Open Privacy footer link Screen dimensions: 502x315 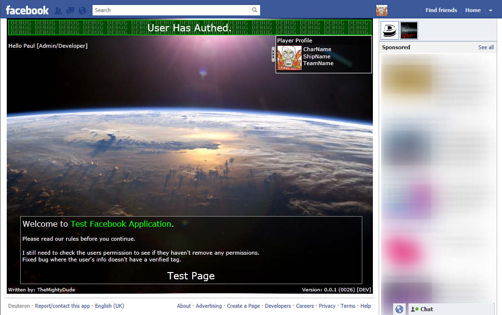point(327,306)
